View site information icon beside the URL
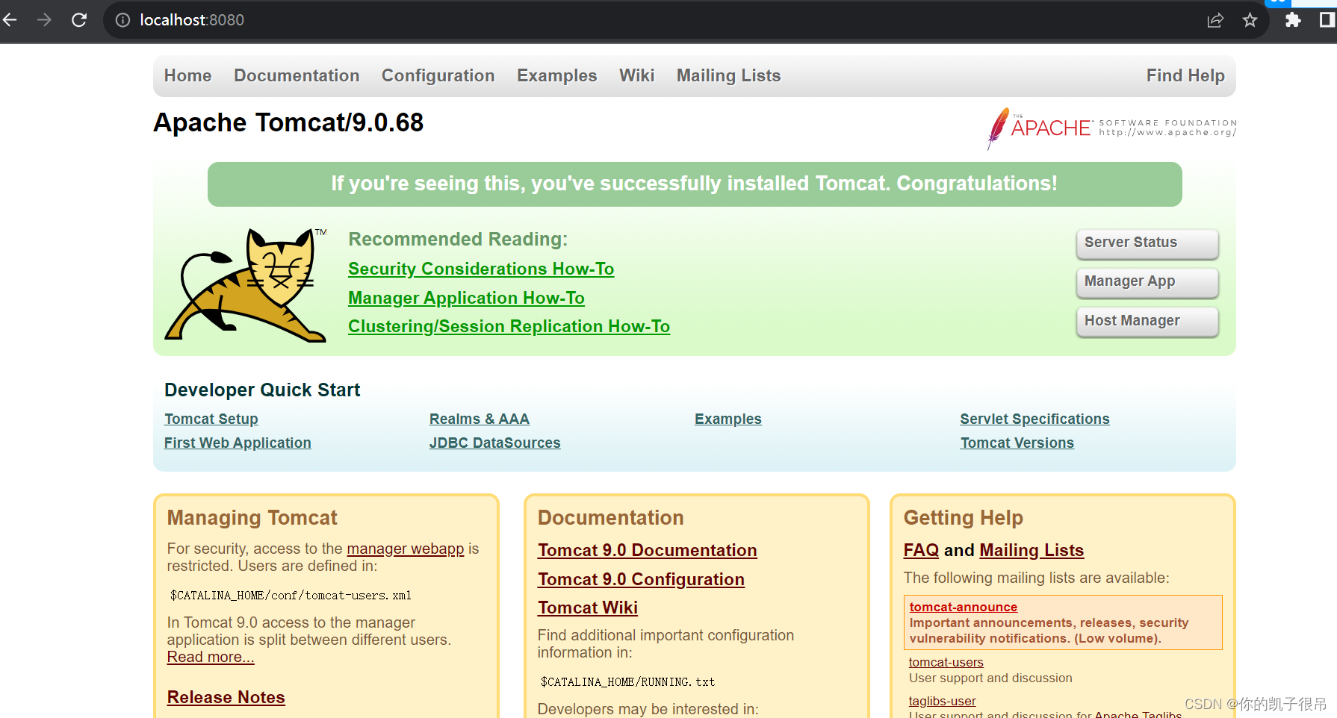The width and height of the screenshot is (1337, 718). [x=122, y=20]
